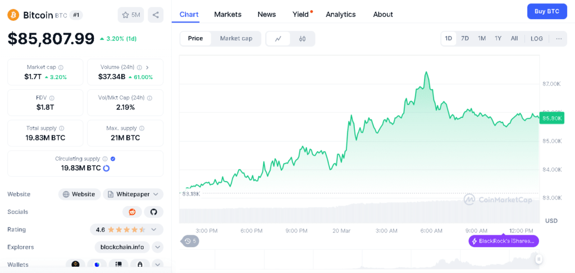Click the $1.8T FDV value

click(x=45, y=107)
